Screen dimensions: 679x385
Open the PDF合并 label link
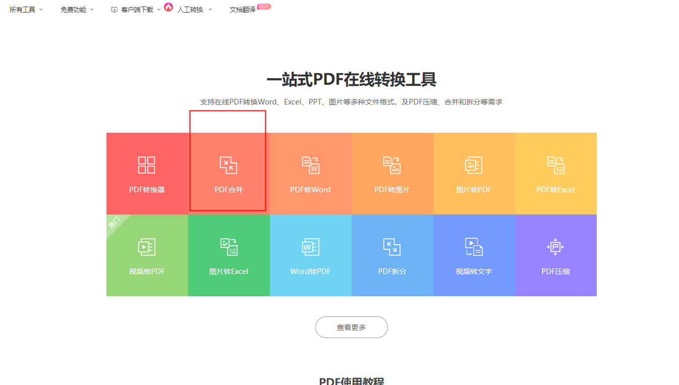229,190
